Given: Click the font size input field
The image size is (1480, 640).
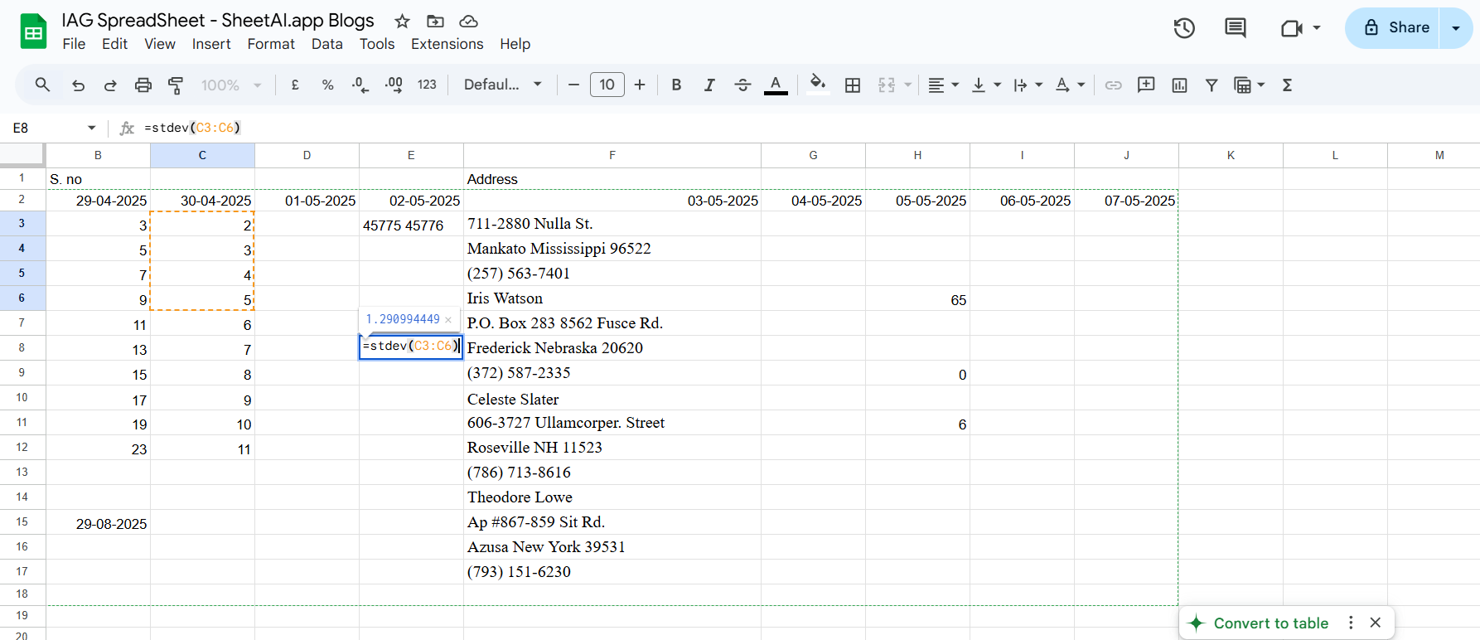Looking at the screenshot, I should click(607, 85).
